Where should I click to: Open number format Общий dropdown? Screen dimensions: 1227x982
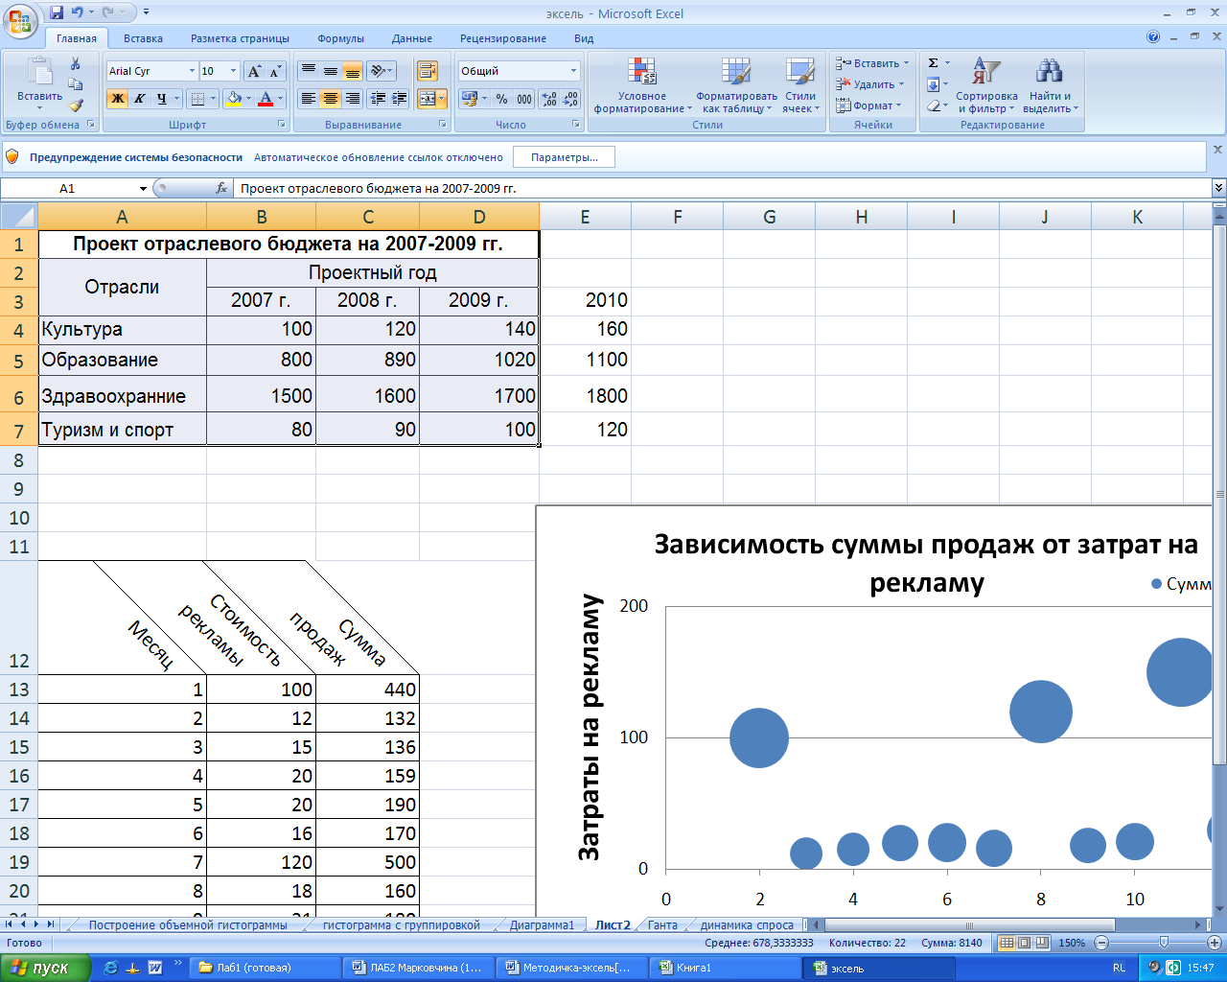tap(573, 71)
